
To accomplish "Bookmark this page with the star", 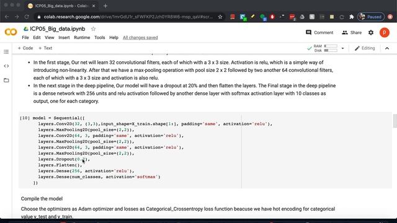I will point(220,17).
